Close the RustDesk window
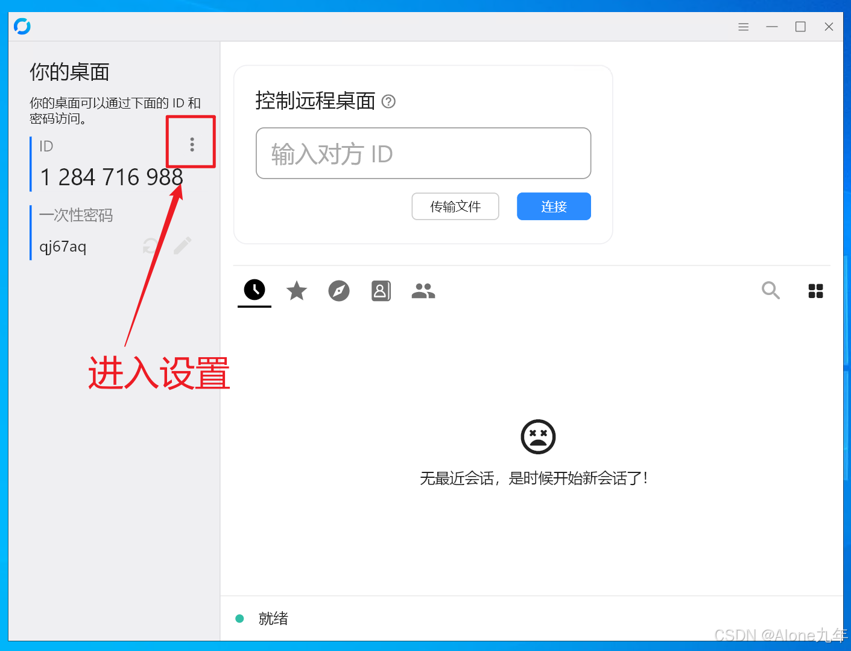This screenshot has height=651, width=851. pos(829,27)
